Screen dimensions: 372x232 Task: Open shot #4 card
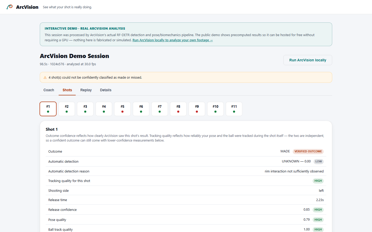tap(104, 109)
